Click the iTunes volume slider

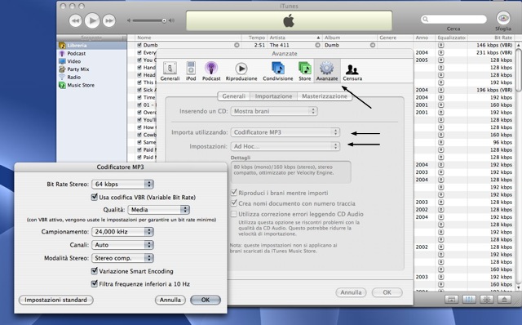tap(149, 20)
